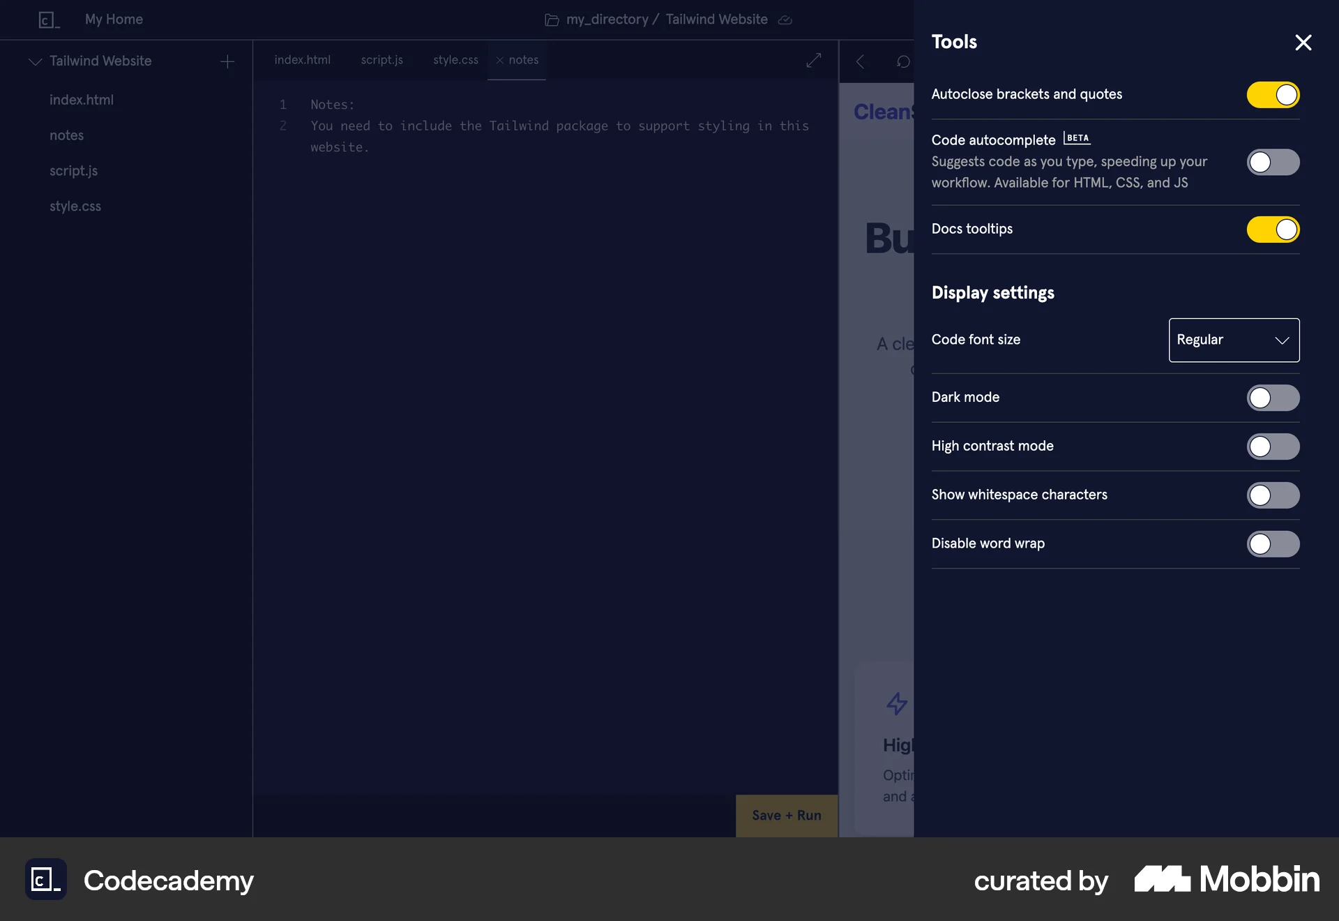Click the Save + Run button
1339x921 pixels.
pyautogui.click(x=786, y=815)
